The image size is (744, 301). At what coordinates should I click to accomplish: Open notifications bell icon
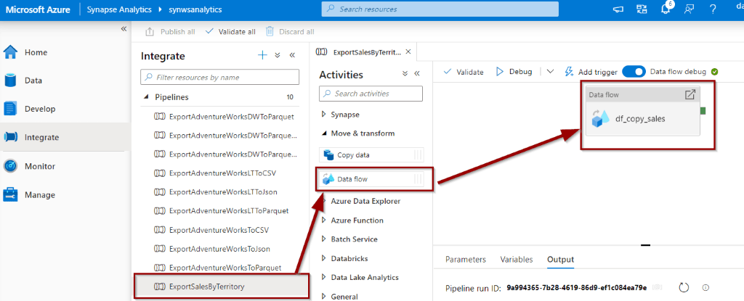coord(666,9)
